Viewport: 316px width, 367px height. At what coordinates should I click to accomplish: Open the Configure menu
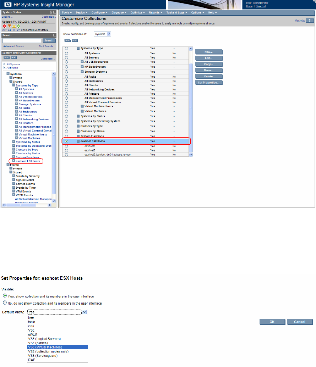(x=99, y=13)
